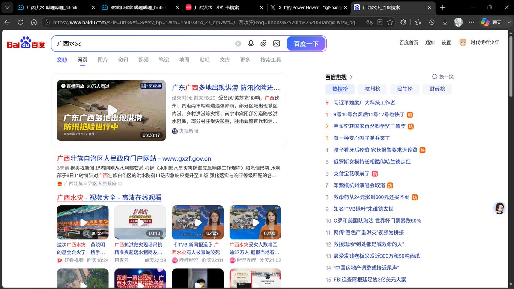The width and height of the screenshot is (514, 289).
Task: Click the floating assistant avatar on right edge
Action: coord(499,208)
